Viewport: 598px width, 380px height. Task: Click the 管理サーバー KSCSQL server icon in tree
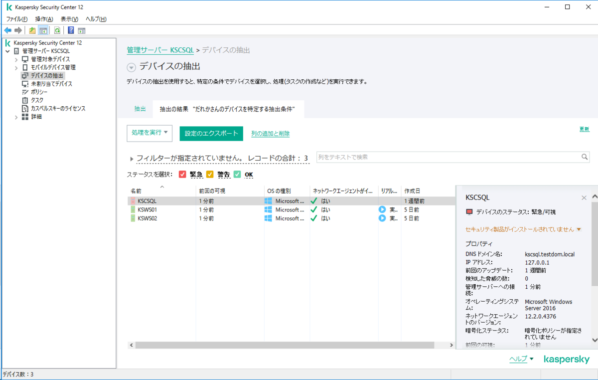[17, 51]
